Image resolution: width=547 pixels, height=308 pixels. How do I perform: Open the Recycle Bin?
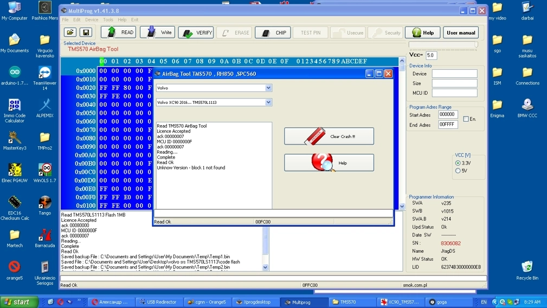click(527, 270)
